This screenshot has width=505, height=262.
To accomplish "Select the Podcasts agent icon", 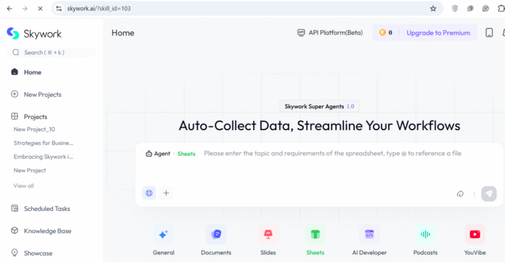I will click(425, 235).
